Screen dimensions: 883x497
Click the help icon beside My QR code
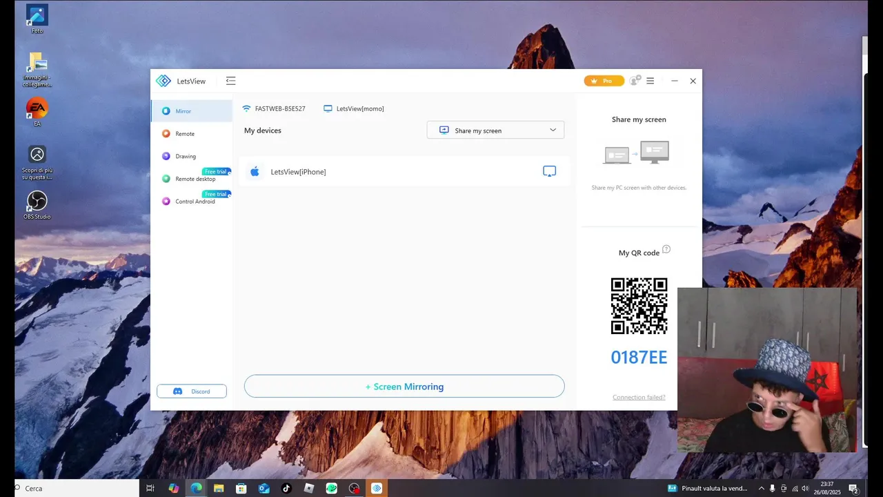tap(666, 250)
